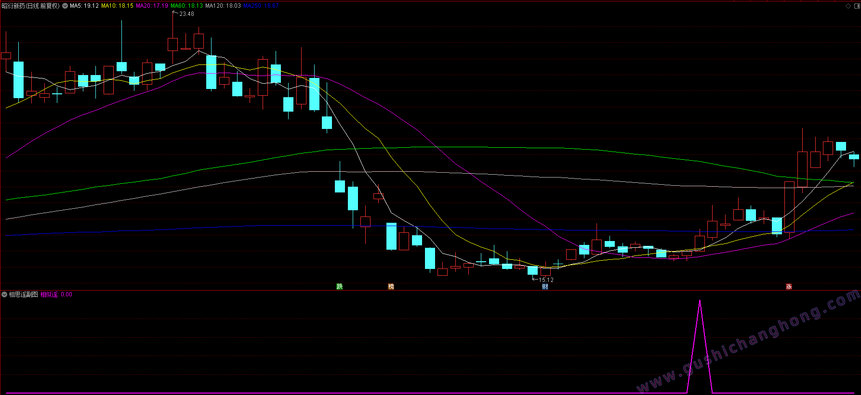This screenshot has height=395, width=861.
Task: Click the MA5: 19.12 label
Action: click(84, 6)
